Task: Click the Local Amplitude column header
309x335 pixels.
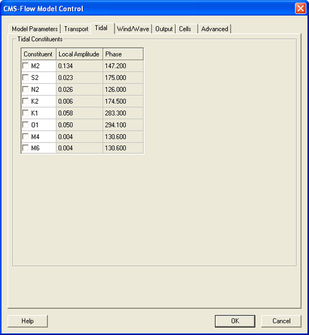Action: click(x=79, y=54)
